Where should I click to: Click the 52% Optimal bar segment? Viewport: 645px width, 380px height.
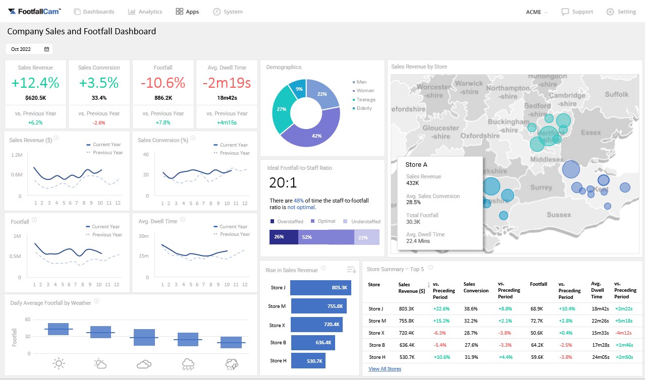point(326,237)
